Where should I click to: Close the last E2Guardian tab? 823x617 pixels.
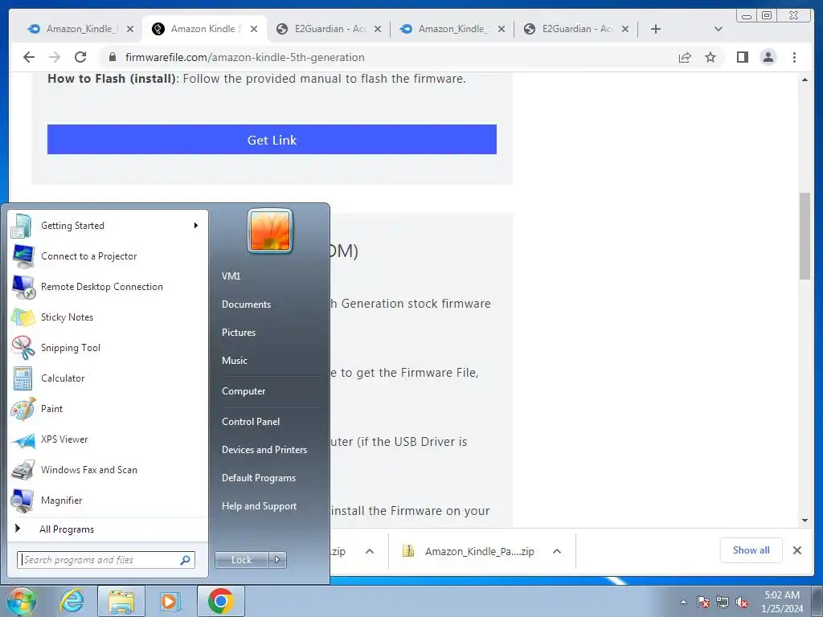[625, 29]
